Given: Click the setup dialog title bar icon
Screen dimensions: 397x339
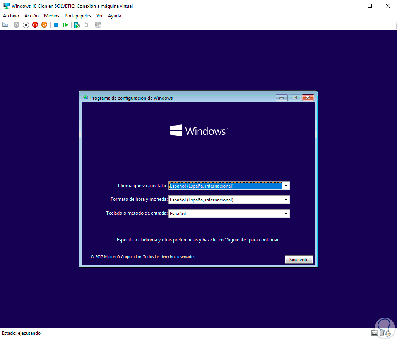Looking at the screenshot, I should 86,97.
